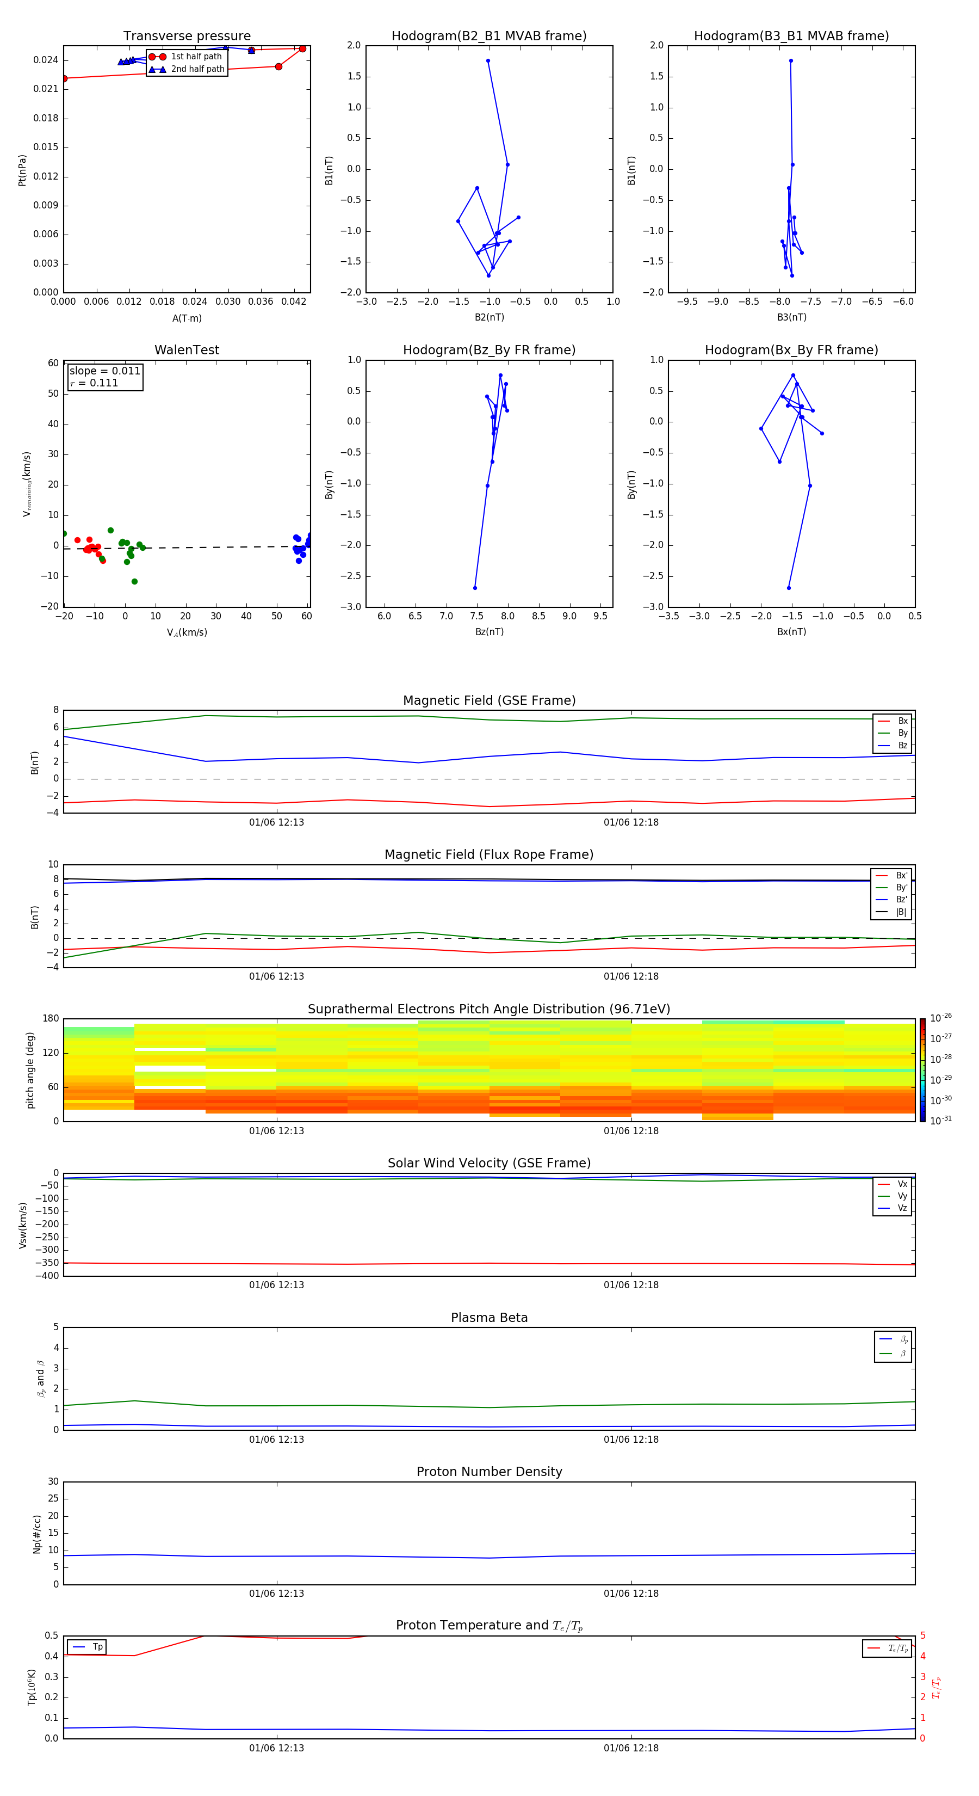
Task: Click the 'Magnetic Field (Flux Rope Frame)' title
Action: point(489,855)
